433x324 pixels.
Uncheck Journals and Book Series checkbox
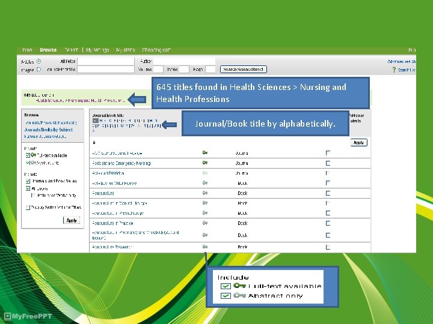[x=28, y=181]
